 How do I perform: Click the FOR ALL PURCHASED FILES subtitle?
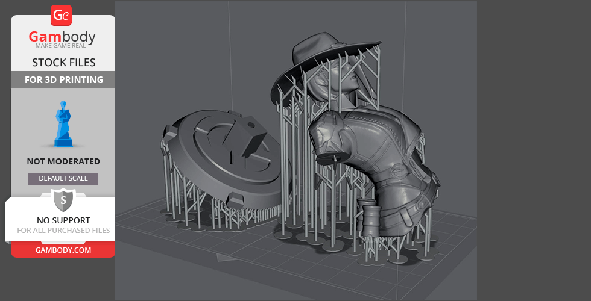point(63,230)
